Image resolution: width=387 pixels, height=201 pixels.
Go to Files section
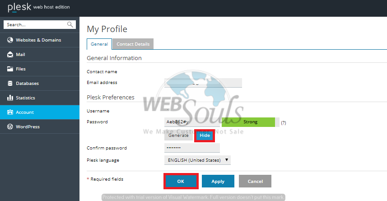pyautogui.click(x=40, y=69)
